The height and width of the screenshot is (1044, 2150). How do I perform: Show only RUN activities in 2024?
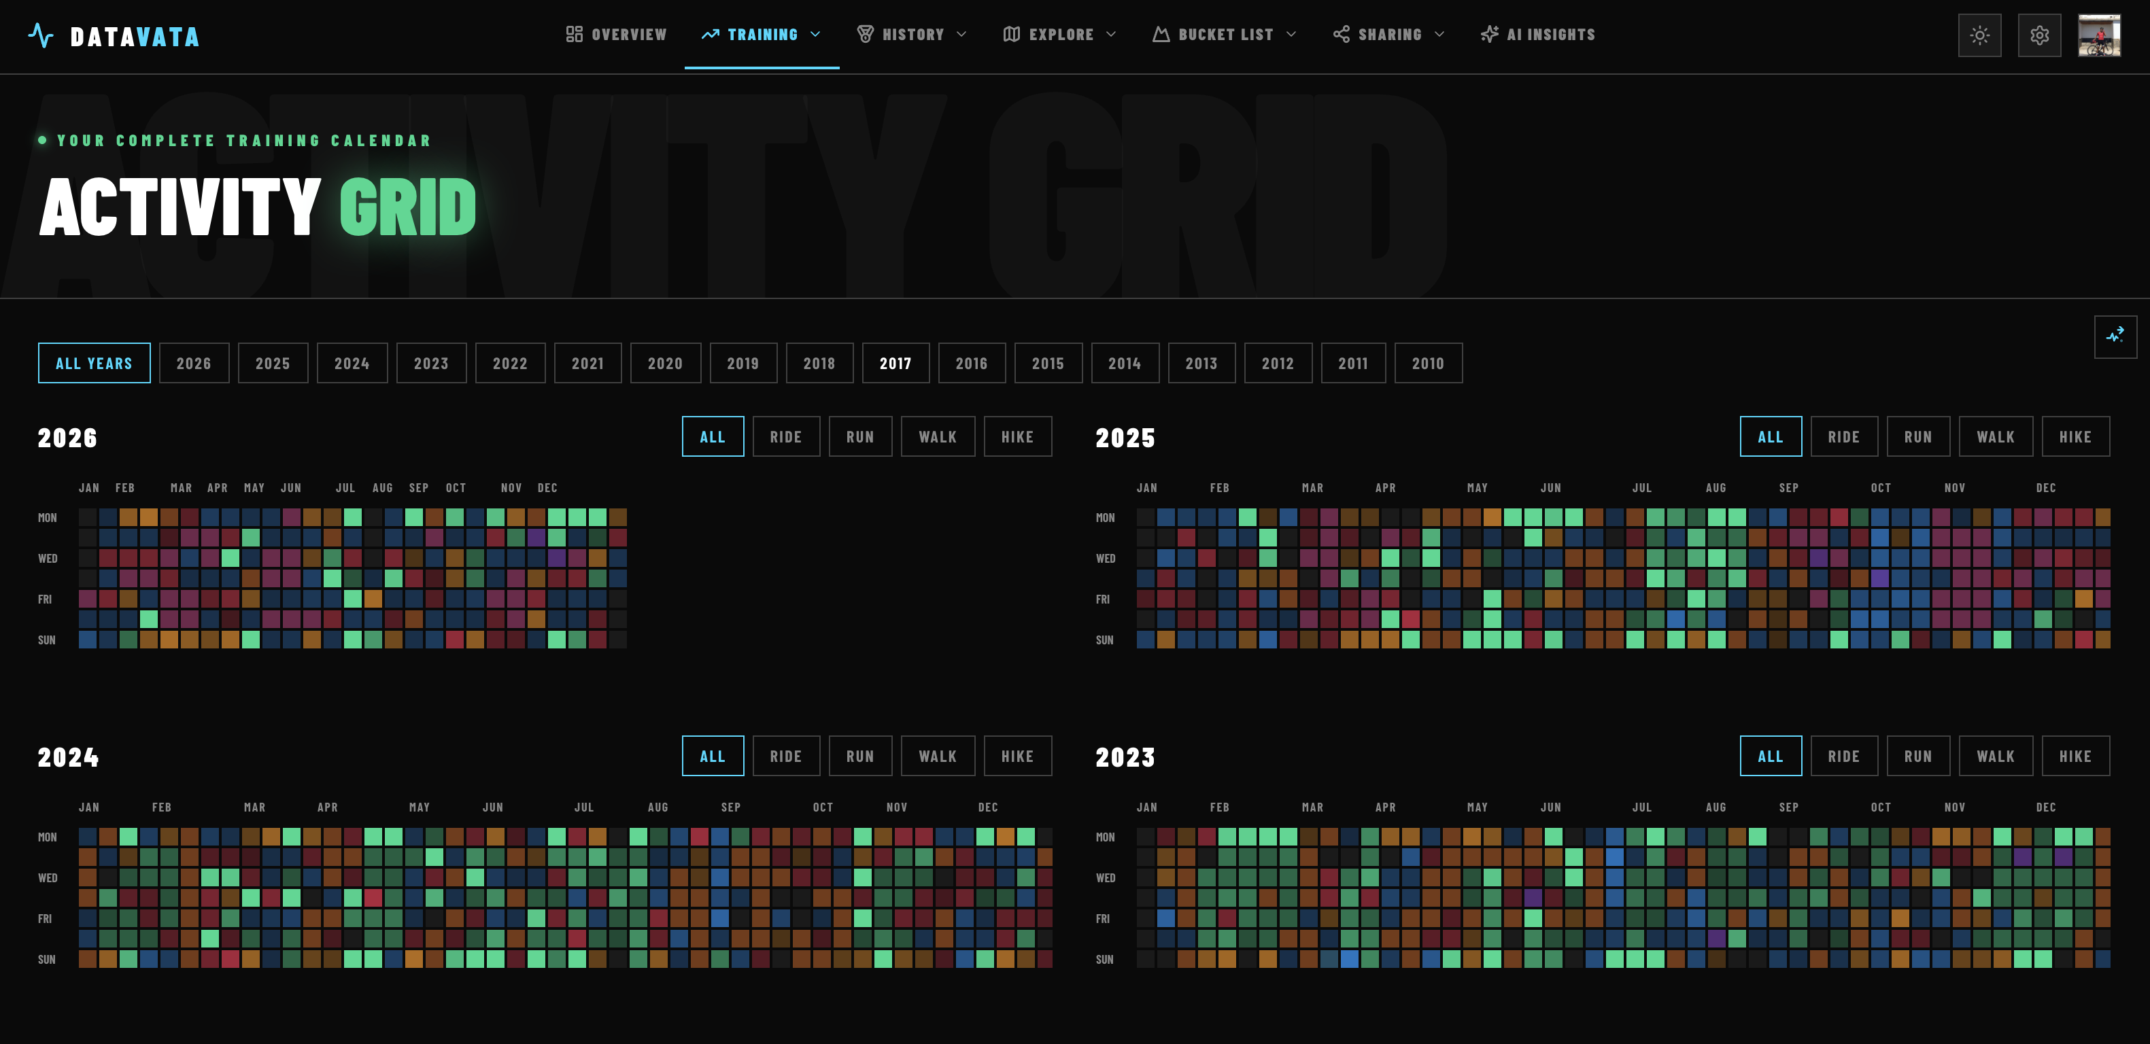[x=861, y=756]
